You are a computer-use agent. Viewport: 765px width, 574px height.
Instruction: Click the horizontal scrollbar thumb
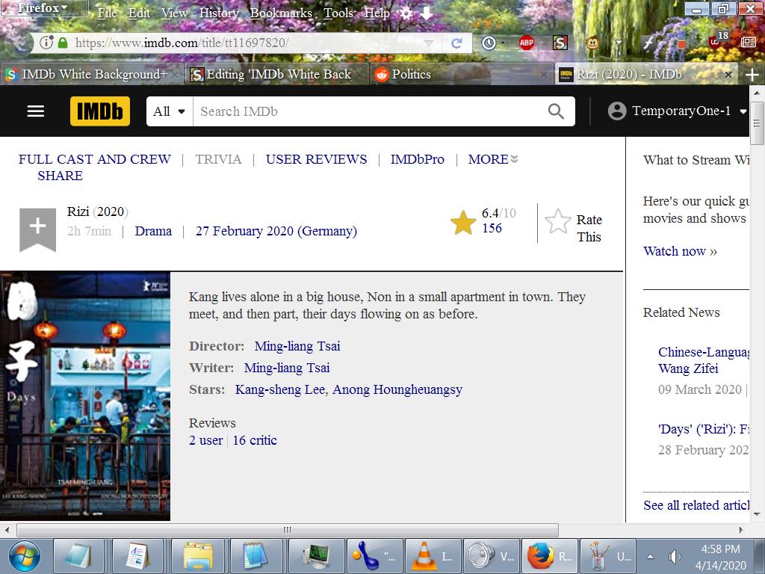point(288,530)
